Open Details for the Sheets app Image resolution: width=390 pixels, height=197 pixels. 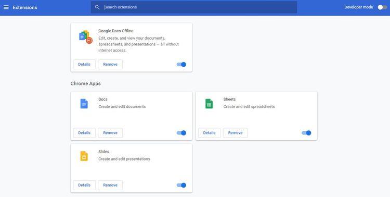click(209, 133)
